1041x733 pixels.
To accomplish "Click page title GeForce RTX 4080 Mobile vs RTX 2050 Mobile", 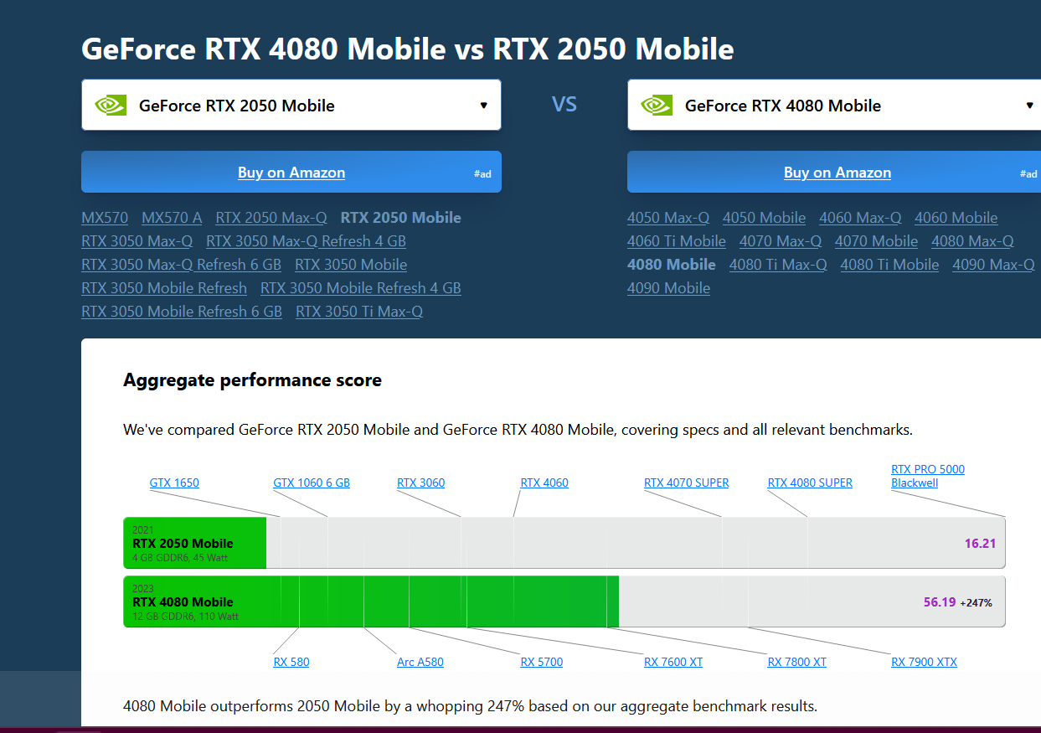I will pyautogui.click(x=408, y=49).
